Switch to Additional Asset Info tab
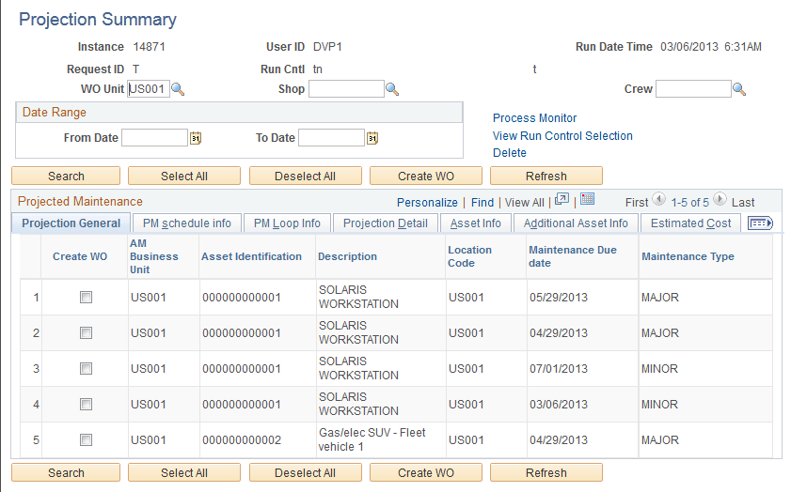The height and width of the screenshot is (492, 791). pyautogui.click(x=576, y=223)
